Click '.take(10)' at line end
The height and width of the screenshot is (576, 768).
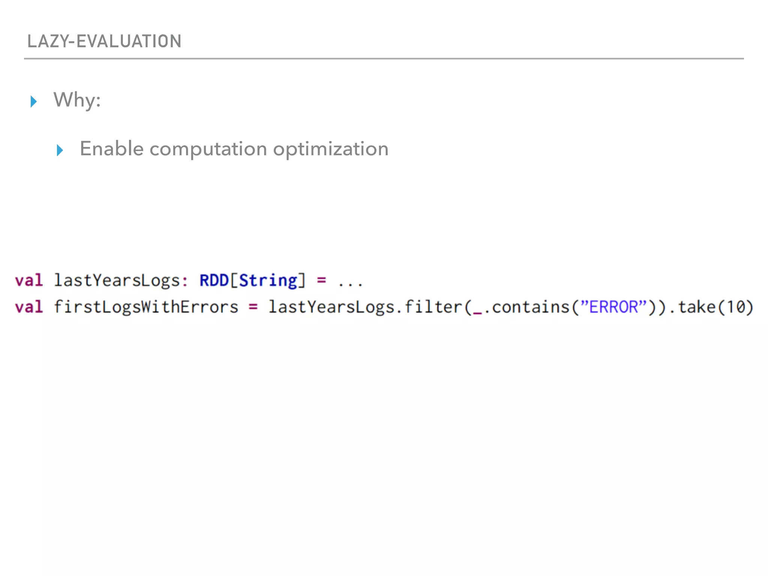tap(711, 307)
